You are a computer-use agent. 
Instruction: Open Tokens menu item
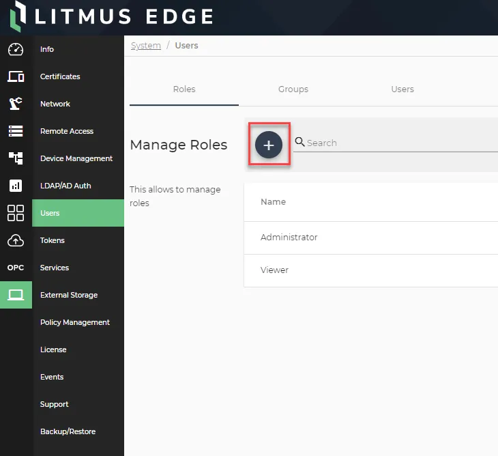coord(78,240)
